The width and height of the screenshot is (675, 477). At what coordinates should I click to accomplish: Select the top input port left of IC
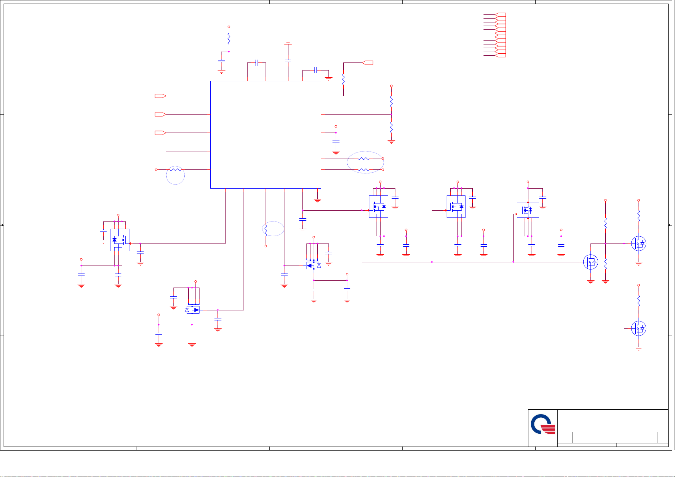tap(160, 96)
